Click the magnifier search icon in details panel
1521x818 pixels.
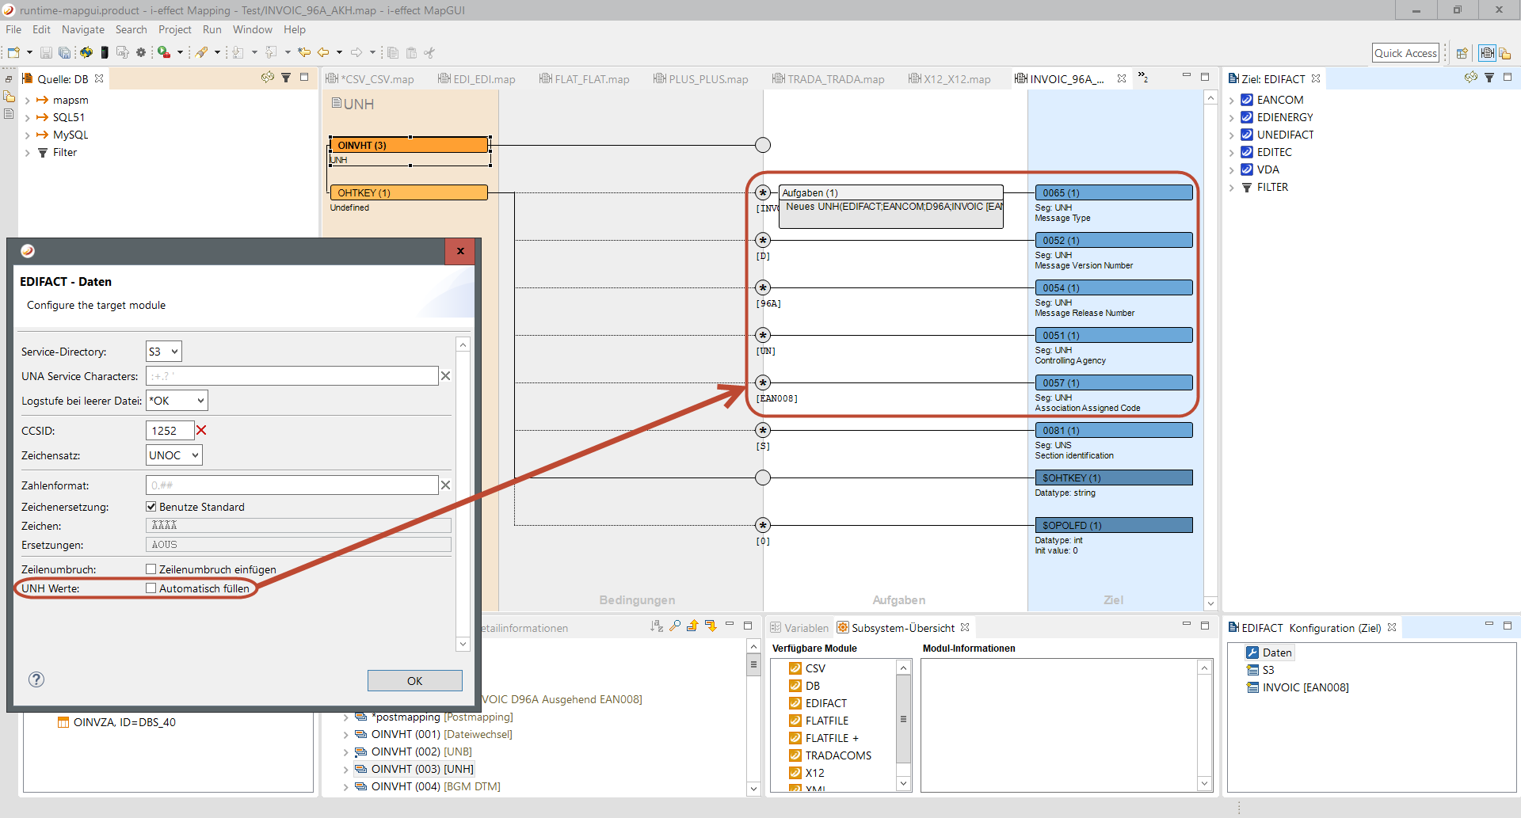pyautogui.click(x=675, y=626)
